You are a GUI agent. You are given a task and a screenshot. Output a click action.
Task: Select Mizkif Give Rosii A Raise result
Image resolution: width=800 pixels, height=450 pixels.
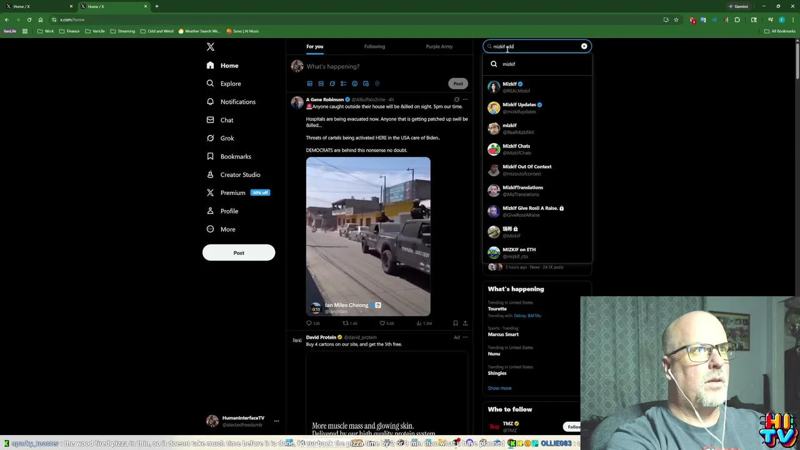click(537, 211)
